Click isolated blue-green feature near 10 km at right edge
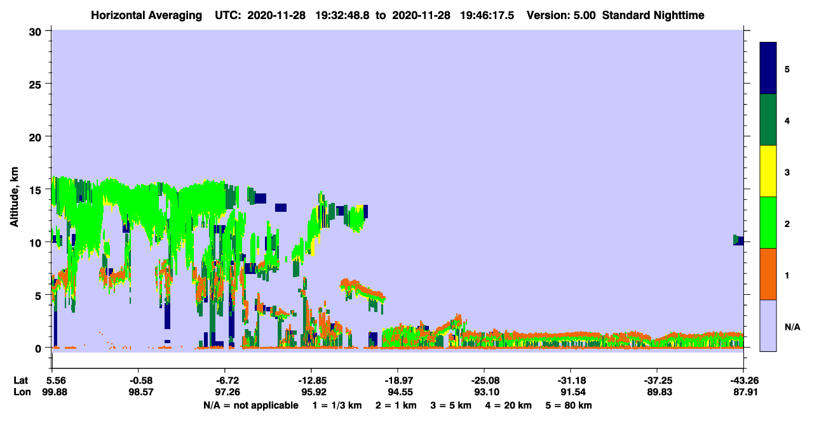This screenshot has height=423, width=826. [x=738, y=240]
